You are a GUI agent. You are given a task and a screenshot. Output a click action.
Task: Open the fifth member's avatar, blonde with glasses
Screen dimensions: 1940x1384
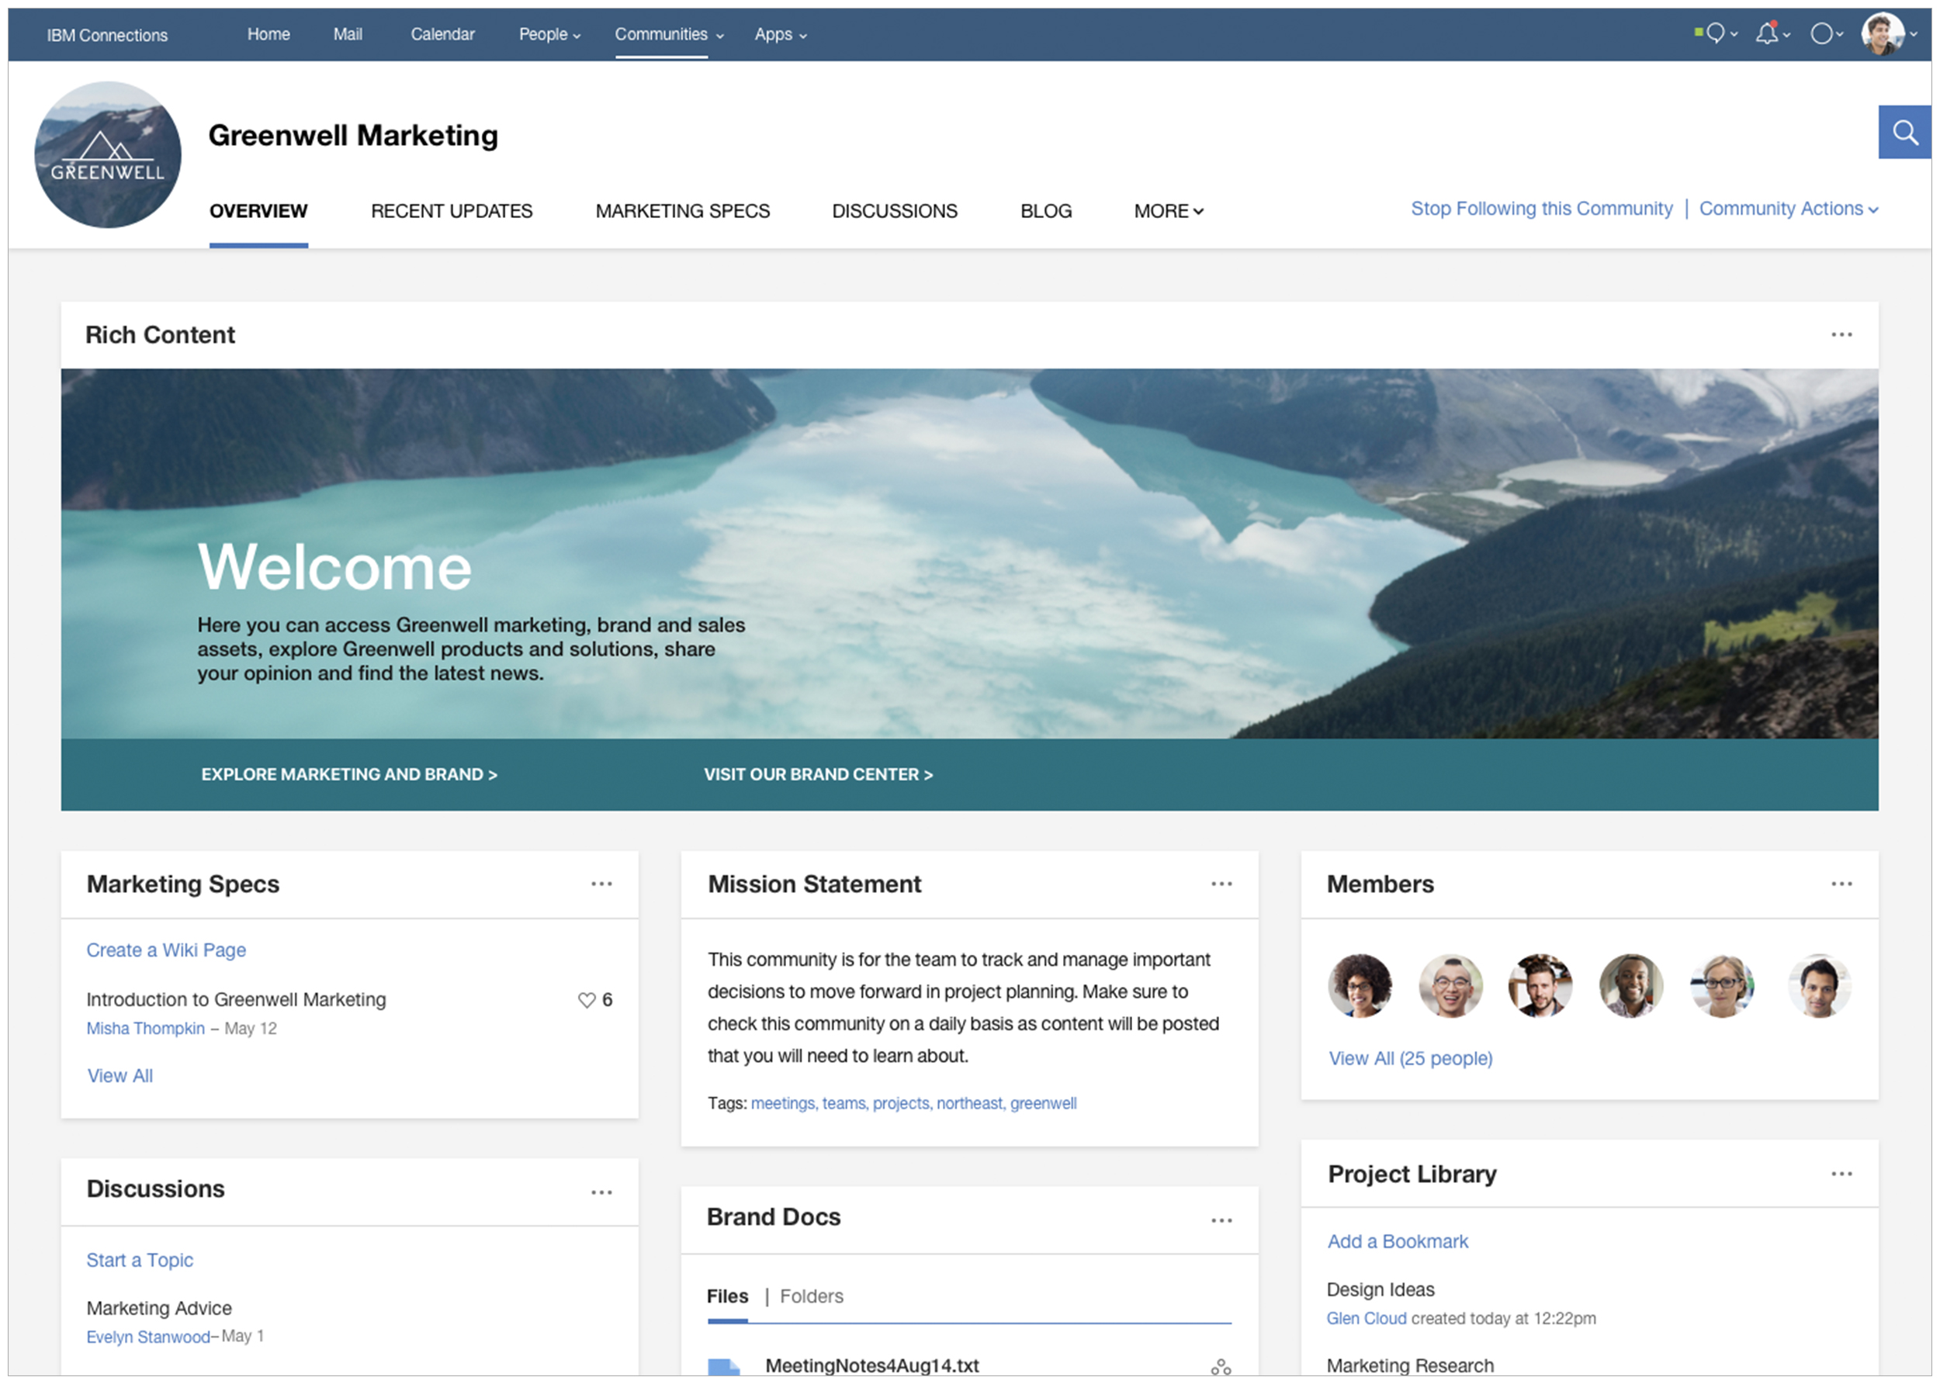point(1723,985)
